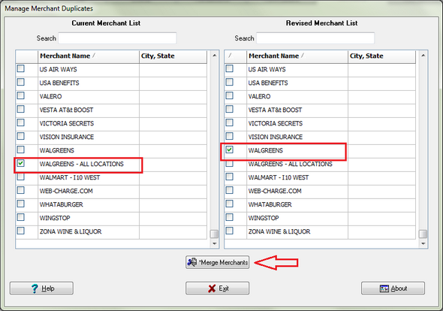Check ZONA WINE & LIQUOR in Revised list

click(230, 231)
